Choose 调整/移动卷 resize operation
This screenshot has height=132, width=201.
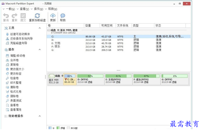[x=17, y=56]
